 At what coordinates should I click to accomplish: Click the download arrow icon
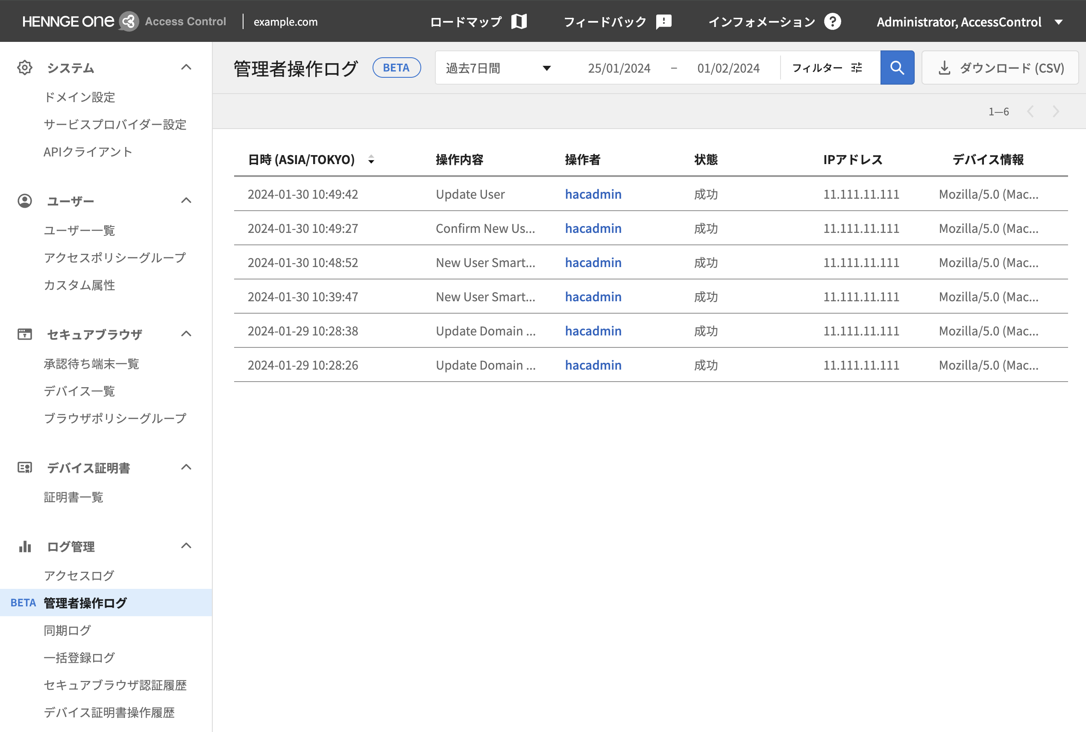tap(944, 68)
